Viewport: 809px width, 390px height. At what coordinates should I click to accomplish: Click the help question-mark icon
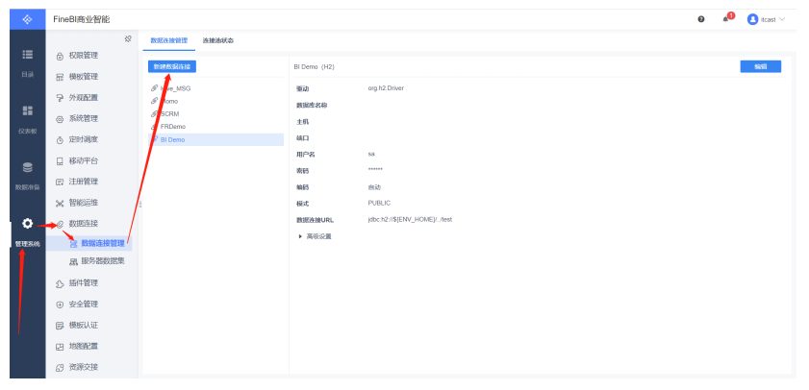tap(700, 19)
